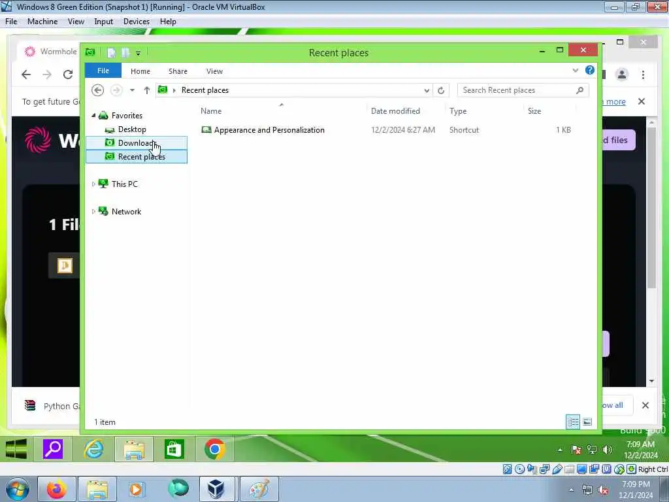The height and width of the screenshot is (502, 669).
Task: Open host Windows 7 Start orb
Action: [17, 489]
